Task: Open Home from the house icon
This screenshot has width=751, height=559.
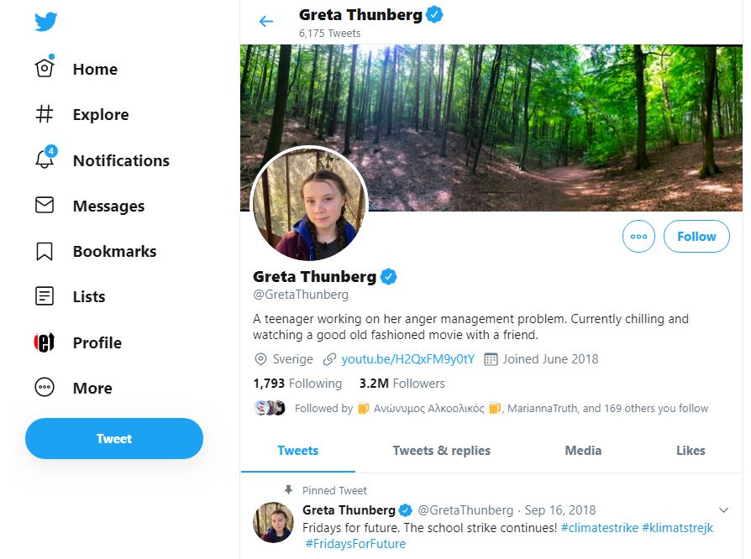Action: (x=45, y=67)
